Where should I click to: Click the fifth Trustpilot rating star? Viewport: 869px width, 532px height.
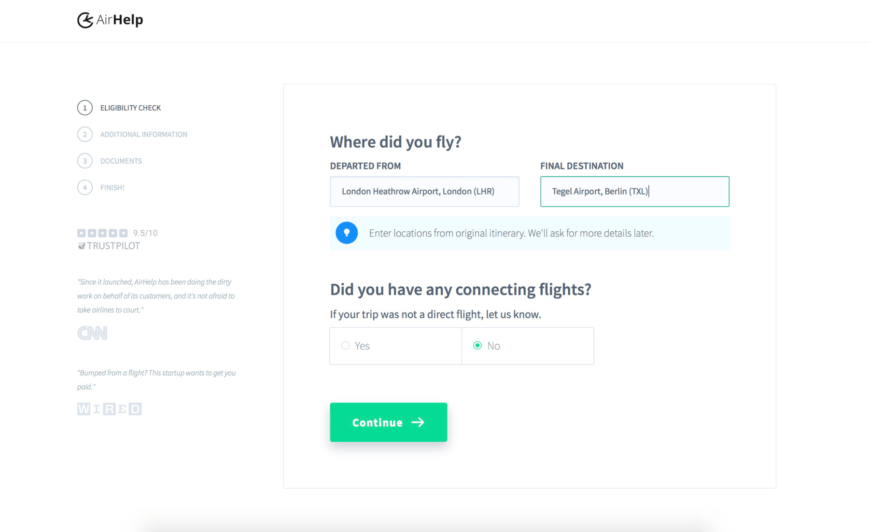124,233
